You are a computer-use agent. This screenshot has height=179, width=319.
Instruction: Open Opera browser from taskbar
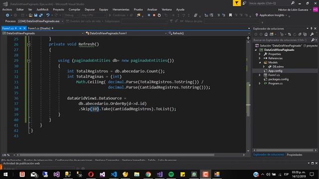click(91, 175)
